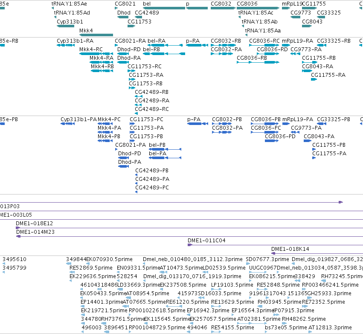Select the bel-PB protein label

(x=157, y=145)
